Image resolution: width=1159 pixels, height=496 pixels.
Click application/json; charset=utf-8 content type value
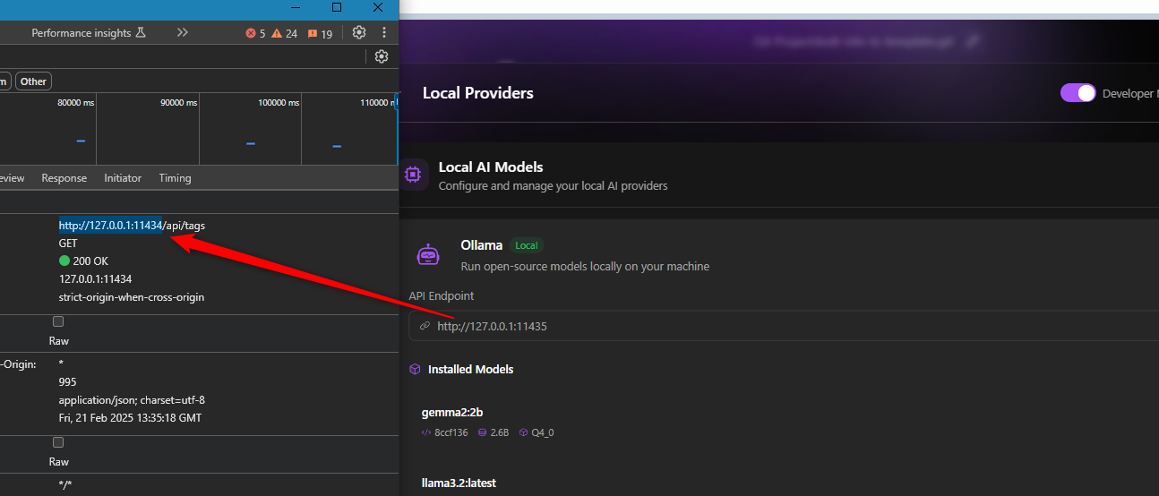[132, 400]
